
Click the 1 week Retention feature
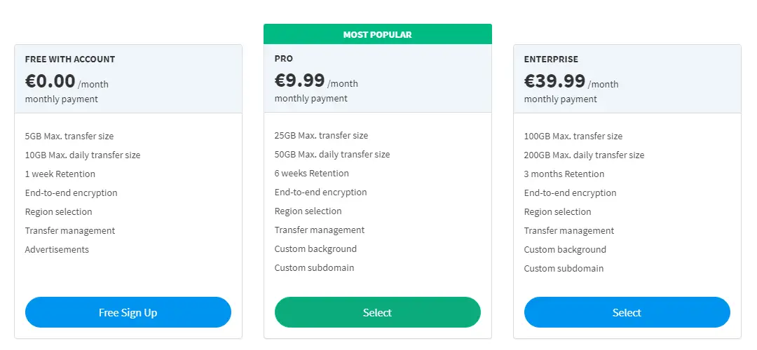[x=60, y=174]
